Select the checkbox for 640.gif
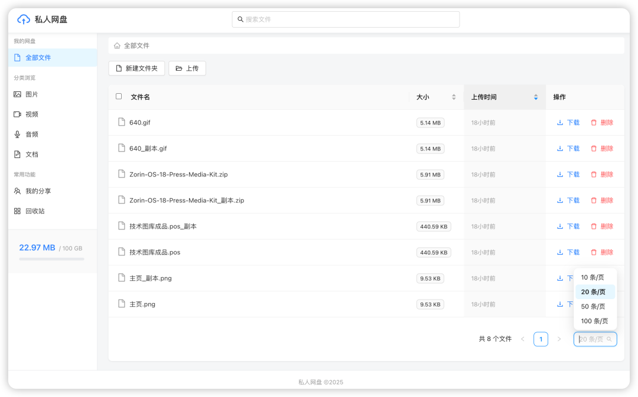Image resolution: width=638 pixels, height=397 pixels. point(119,122)
